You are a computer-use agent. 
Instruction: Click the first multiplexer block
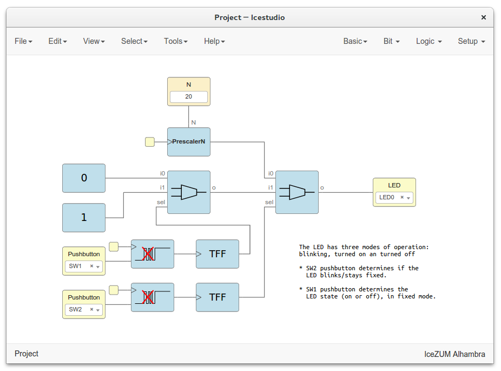tap(188, 192)
